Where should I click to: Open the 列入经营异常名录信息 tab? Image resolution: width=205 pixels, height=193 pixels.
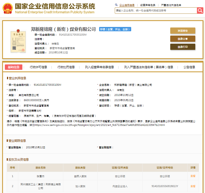(99, 67)
